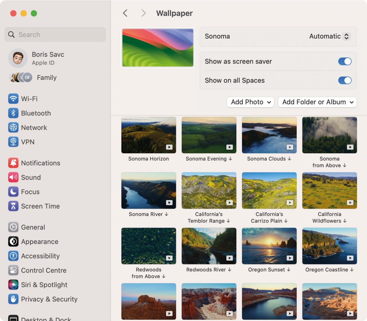Expand the Add Photo dropdown
The image size is (367, 321).
[250, 102]
